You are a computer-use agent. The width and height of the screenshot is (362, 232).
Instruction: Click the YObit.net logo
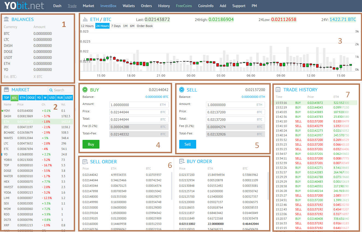[24, 6]
